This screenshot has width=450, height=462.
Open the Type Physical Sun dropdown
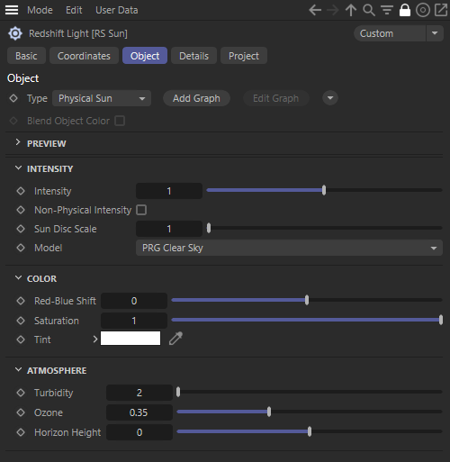[102, 98]
